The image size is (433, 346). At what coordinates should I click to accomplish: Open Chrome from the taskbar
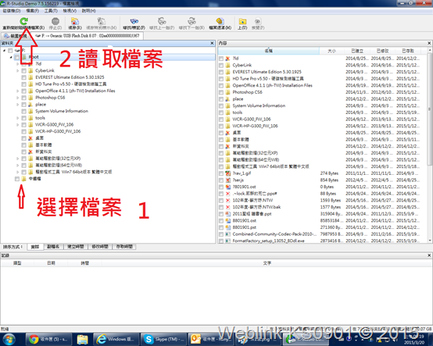pos(48,340)
